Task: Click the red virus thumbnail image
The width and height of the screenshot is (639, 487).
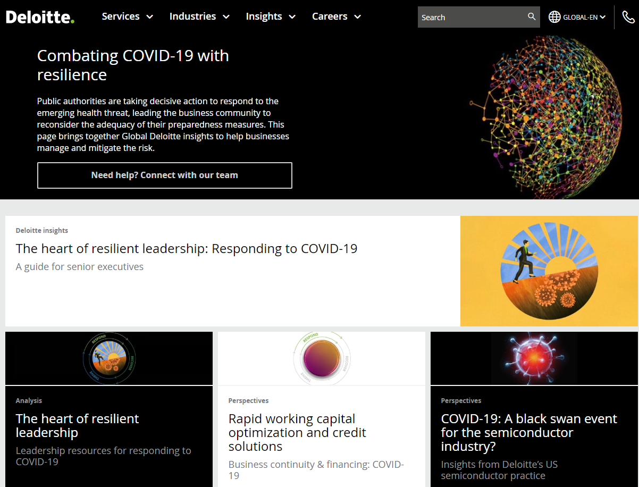Action: point(534,359)
